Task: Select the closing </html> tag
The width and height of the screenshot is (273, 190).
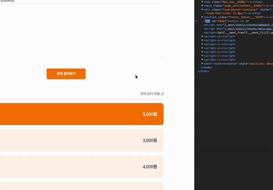Action: pos(203,71)
